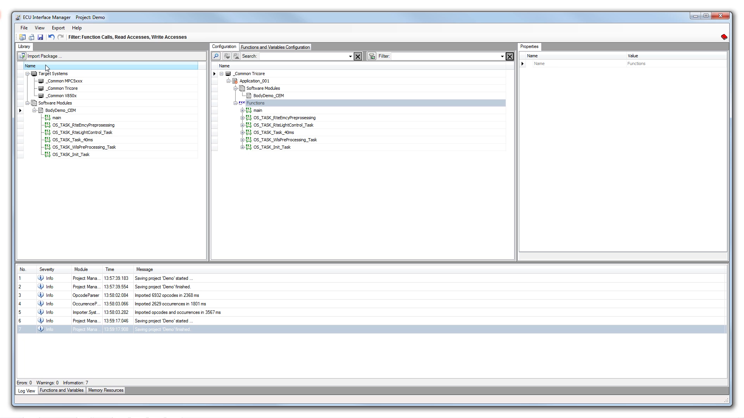Screen dimensions: 744x418
Task: Expand OS_TASK_Task_40ms in Configuration tree
Action: [243, 132]
